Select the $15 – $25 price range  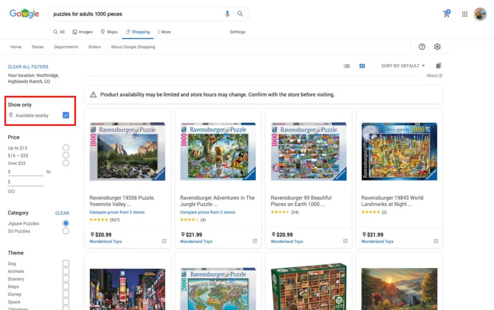coord(66,155)
